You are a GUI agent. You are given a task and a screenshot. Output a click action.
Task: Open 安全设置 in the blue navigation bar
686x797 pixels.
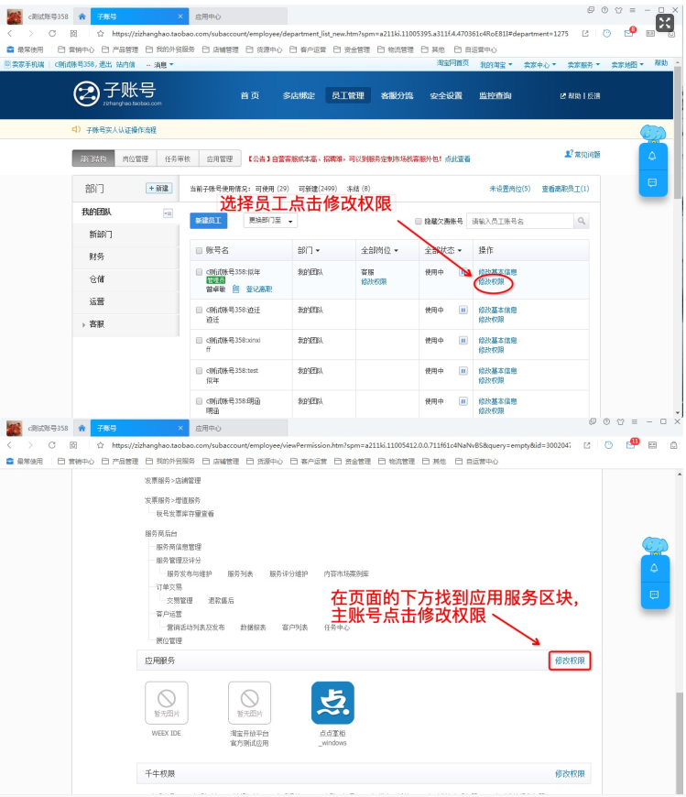pos(446,95)
